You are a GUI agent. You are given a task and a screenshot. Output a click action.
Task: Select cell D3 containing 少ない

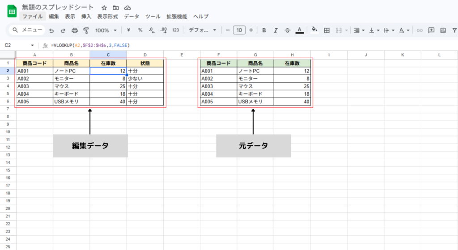[145, 78]
